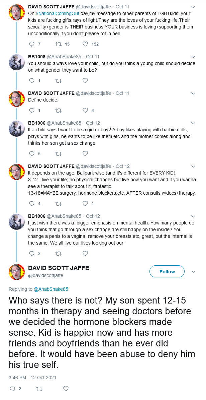Expand options chevron next to Follow button
Screen dimensions: 206x400
coord(193,271)
